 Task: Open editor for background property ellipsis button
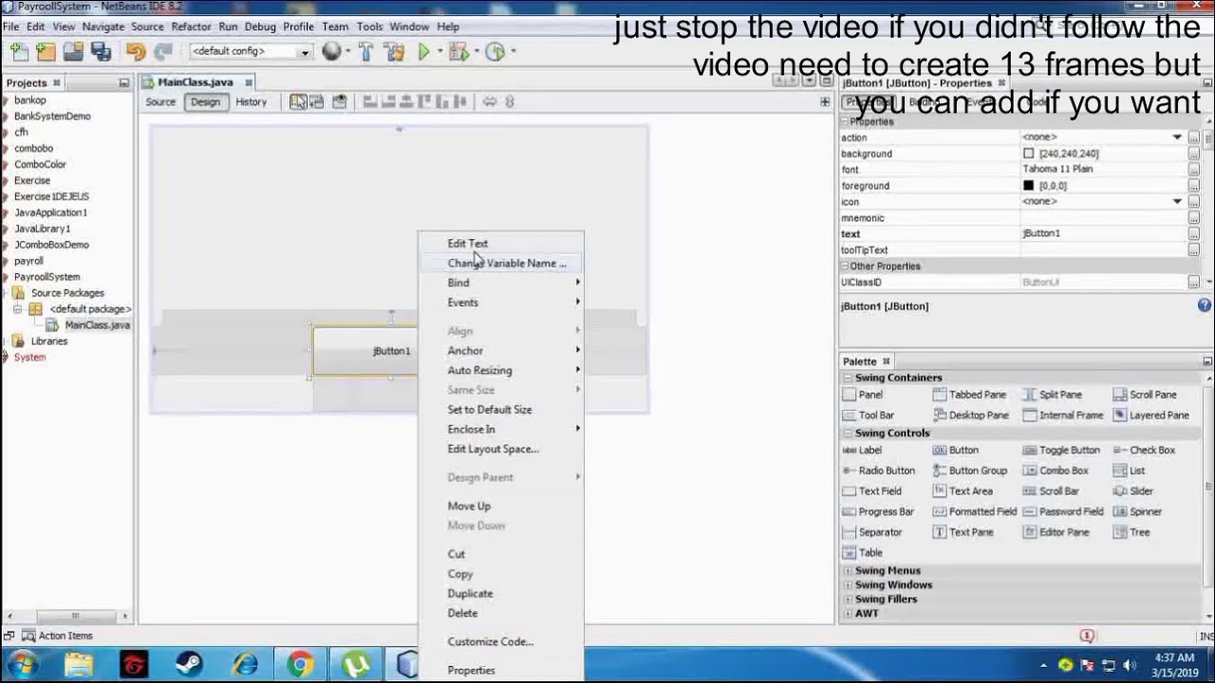1193,154
